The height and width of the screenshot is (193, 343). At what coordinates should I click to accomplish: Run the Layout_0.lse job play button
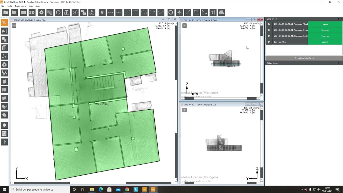(269, 42)
